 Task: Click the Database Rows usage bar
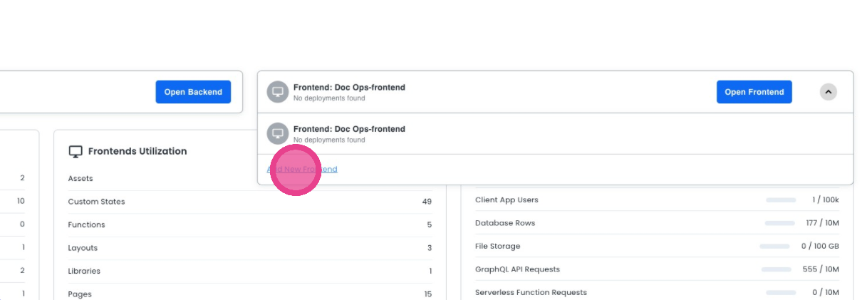[779, 224]
